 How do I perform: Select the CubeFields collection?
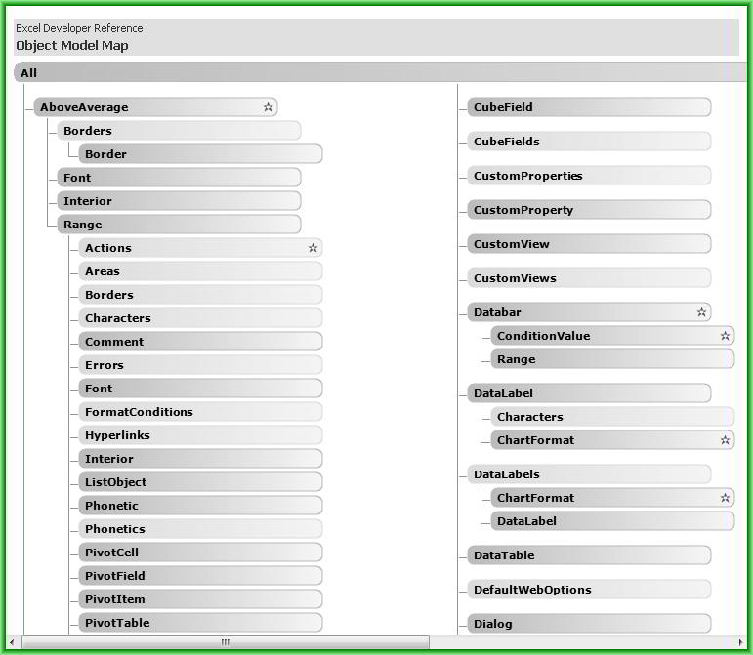pyautogui.click(x=589, y=142)
